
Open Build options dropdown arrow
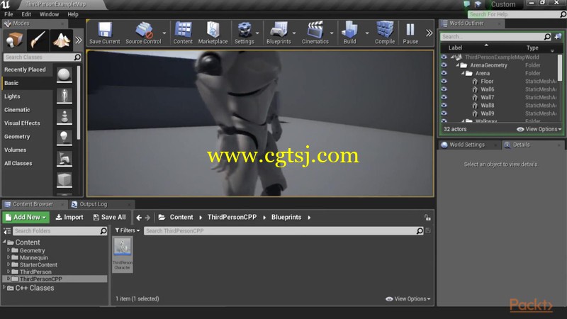(x=367, y=33)
